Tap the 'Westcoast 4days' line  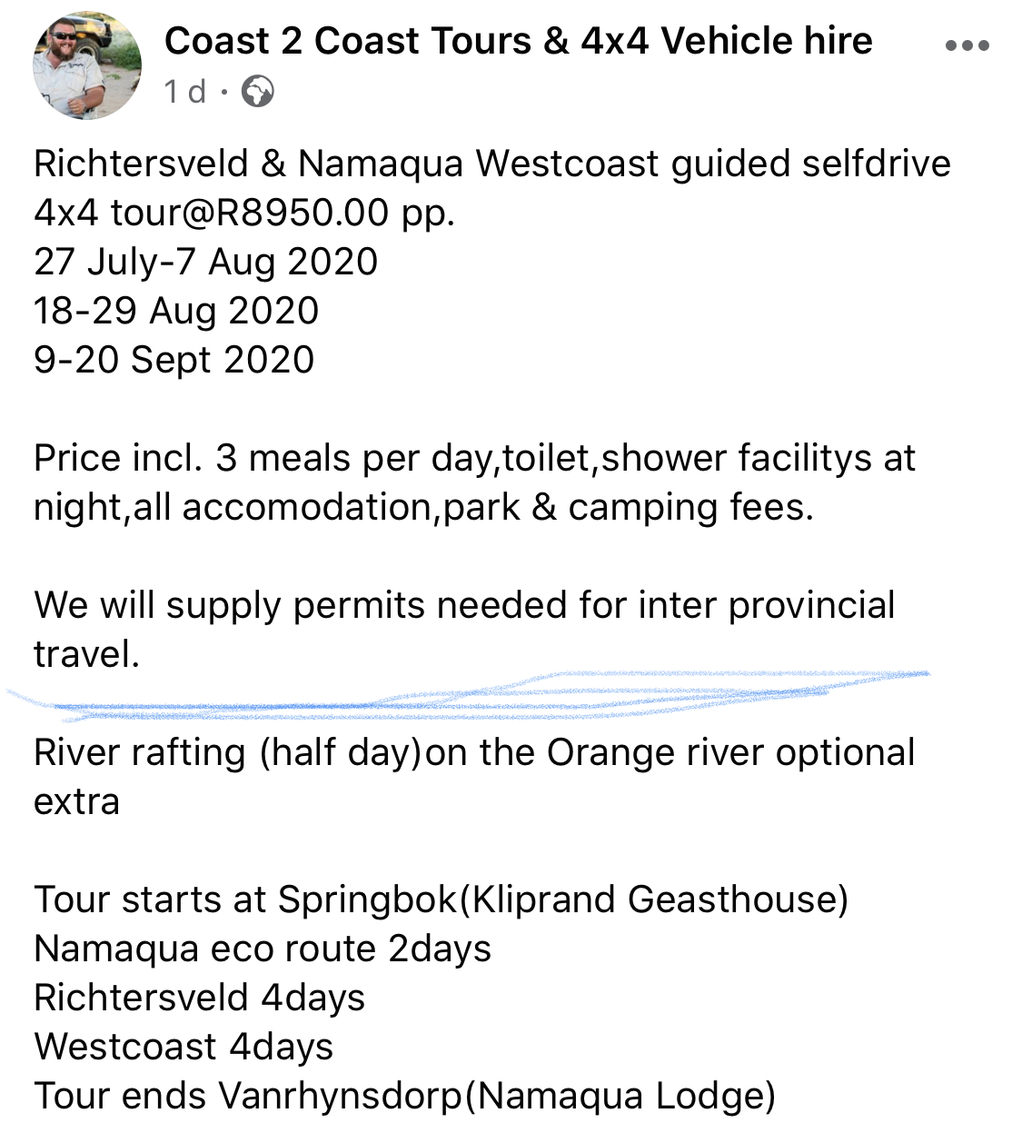tap(184, 1048)
